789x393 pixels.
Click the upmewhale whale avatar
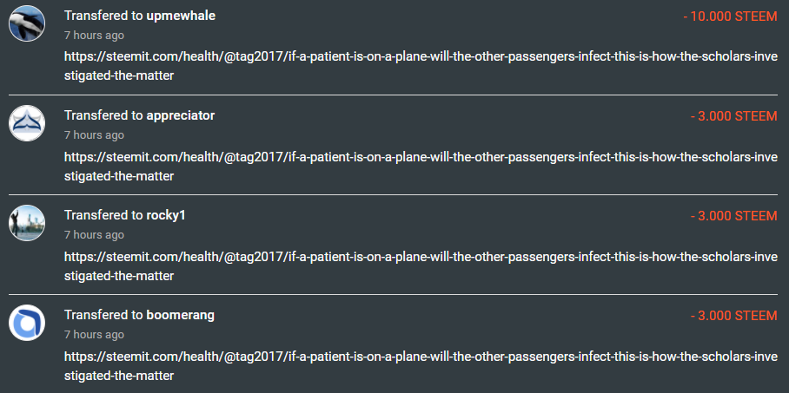(27, 23)
